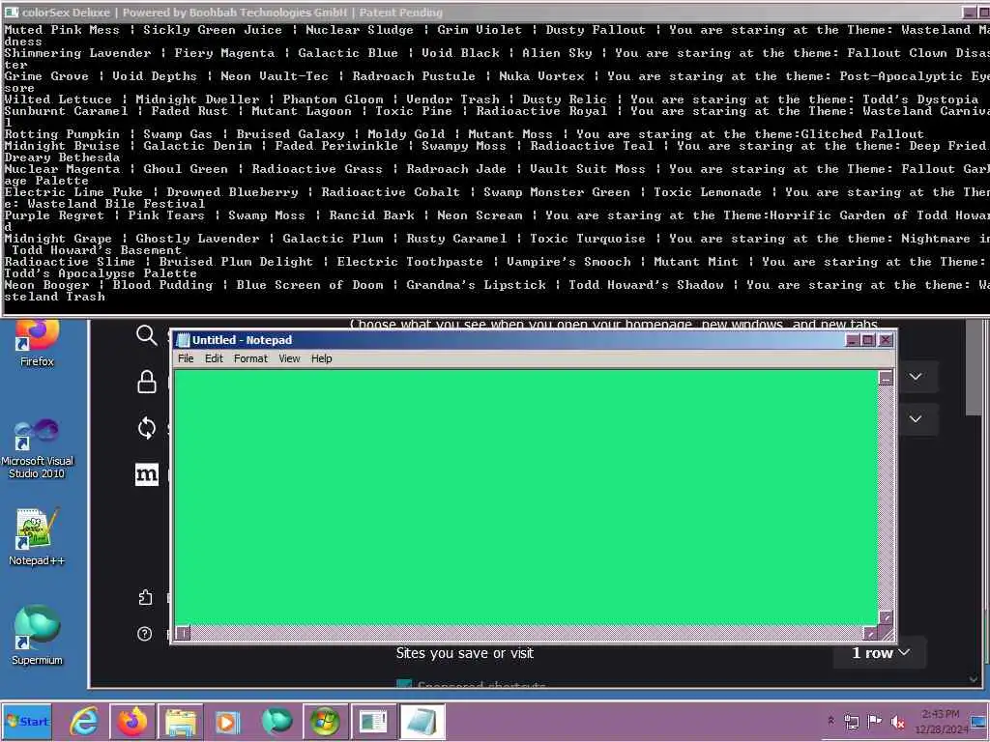Click 'Sites you save or visit' text
The image size is (990, 742).
click(465, 653)
